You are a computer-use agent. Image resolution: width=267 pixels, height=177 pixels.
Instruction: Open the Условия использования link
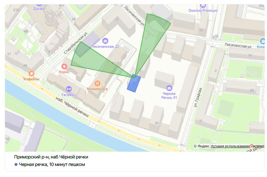coord(230,146)
